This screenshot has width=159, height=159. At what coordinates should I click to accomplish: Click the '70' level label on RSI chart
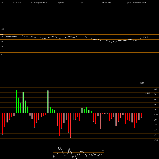(x=2, y=37)
